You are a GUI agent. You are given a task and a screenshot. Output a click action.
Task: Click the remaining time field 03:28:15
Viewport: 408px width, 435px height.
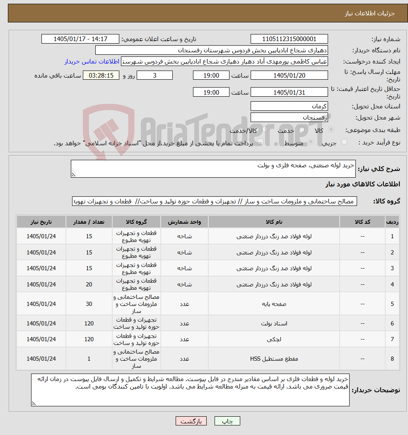coord(101,76)
